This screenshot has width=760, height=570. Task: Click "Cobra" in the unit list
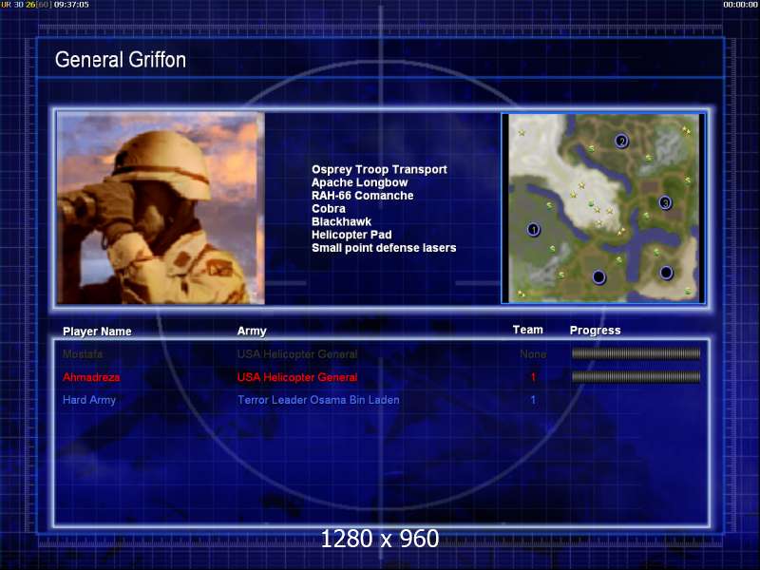pyautogui.click(x=328, y=208)
